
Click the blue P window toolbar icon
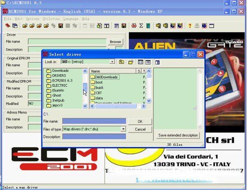(116, 26)
